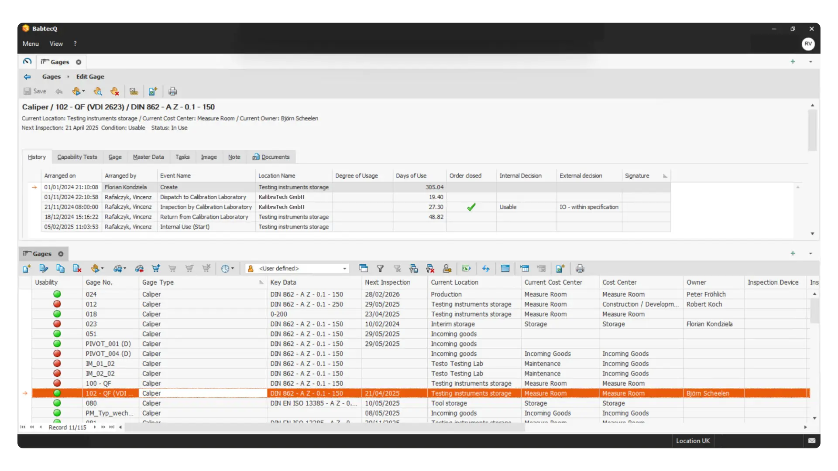The image size is (838, 471).
Task: Switch to the Master Data tab
Action: (x=148, y=157)
